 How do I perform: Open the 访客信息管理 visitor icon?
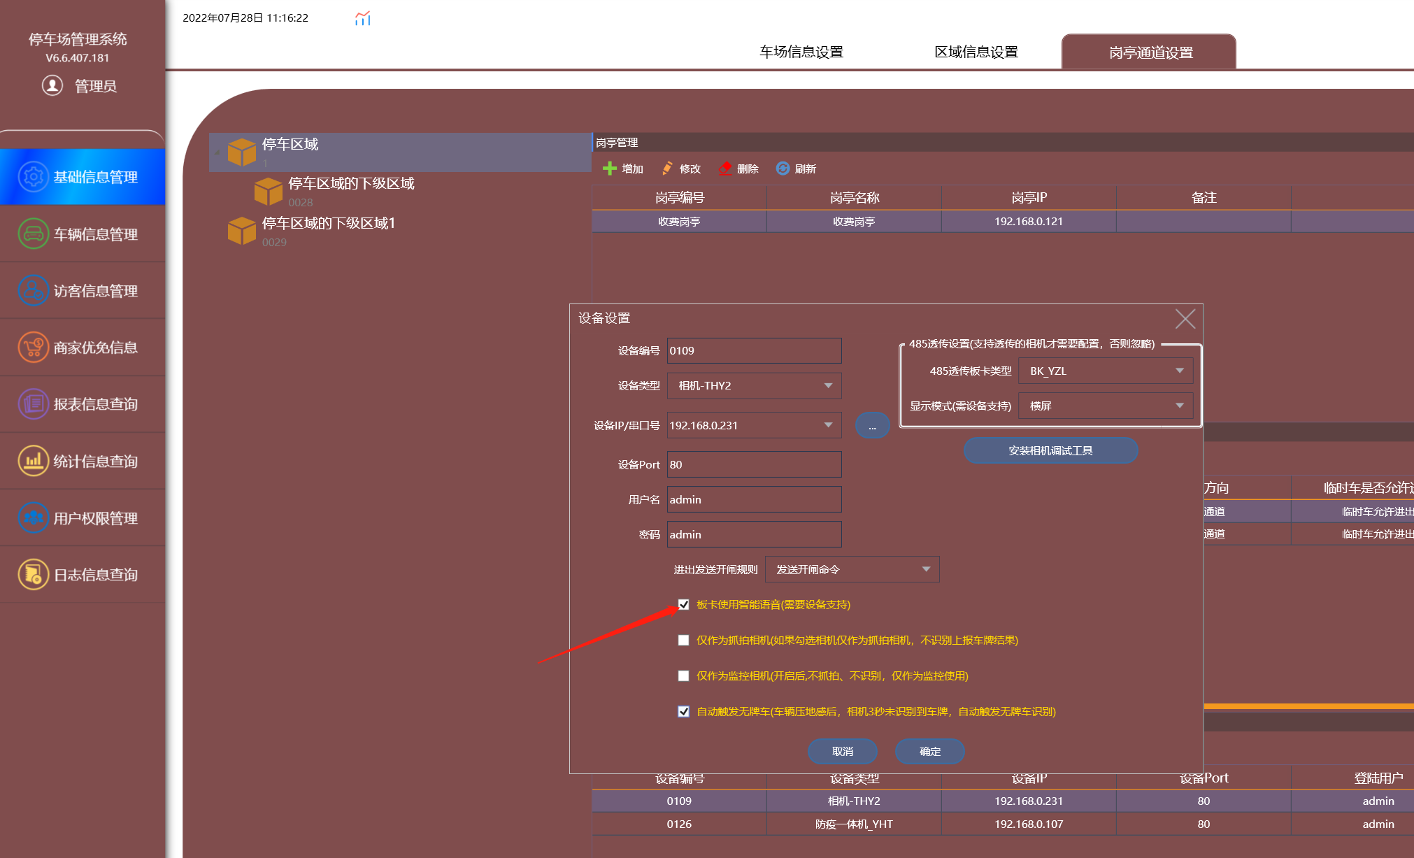pyautogui.click(x=33, y=290)
